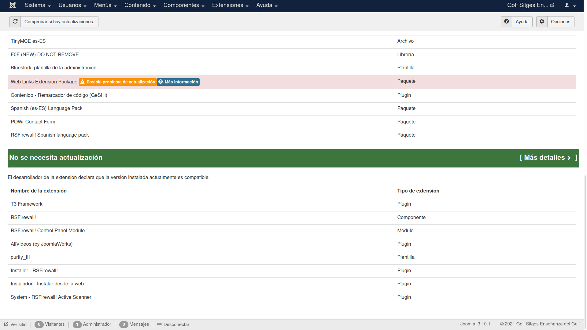Select AllVideos (by JoomlaWorks)
The image size is (587, 330).
pos(42,244)
